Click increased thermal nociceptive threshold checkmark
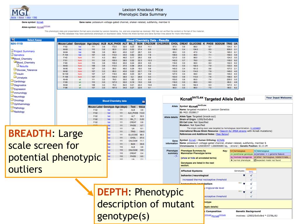The width and height of the screenshot is (299, 224). point(251,180)
